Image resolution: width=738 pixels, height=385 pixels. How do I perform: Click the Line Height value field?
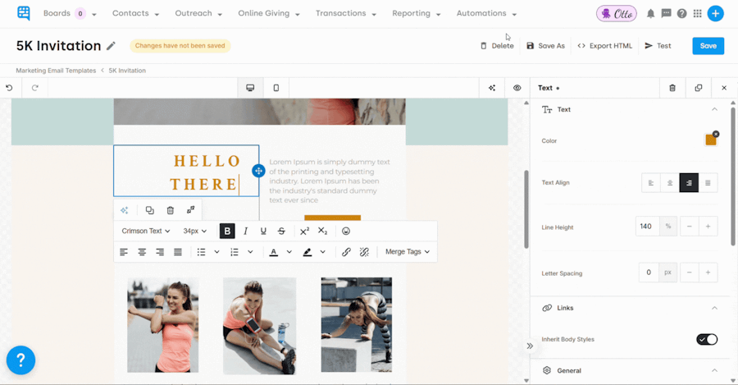point(647,227)
